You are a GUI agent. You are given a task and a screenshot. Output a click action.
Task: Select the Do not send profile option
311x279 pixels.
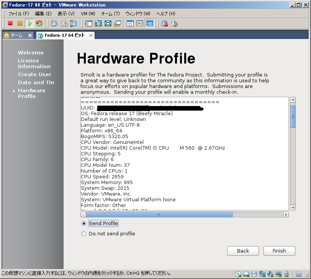point(84,234)
